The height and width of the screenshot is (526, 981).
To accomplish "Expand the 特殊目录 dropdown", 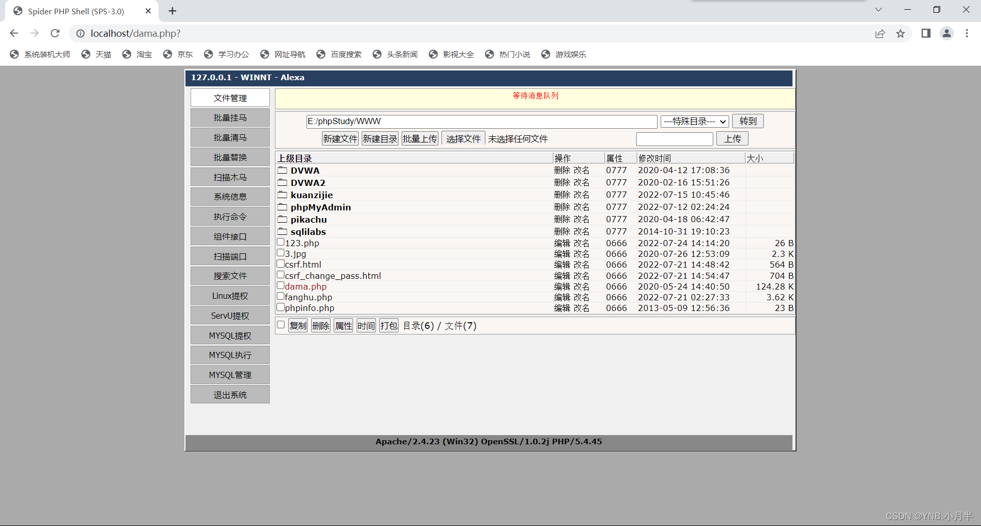I will tap(694, 121).
